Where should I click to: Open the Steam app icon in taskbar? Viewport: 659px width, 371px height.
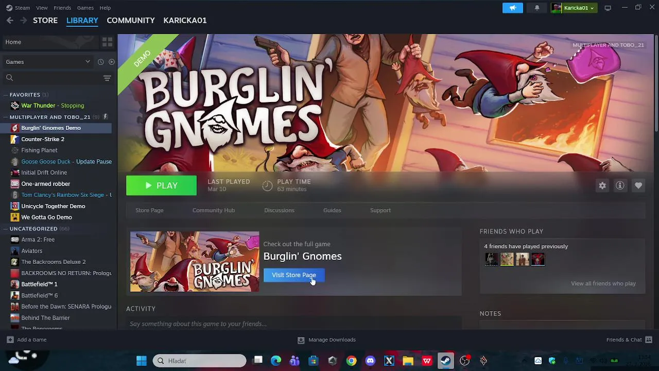click(x=445, y=361)
